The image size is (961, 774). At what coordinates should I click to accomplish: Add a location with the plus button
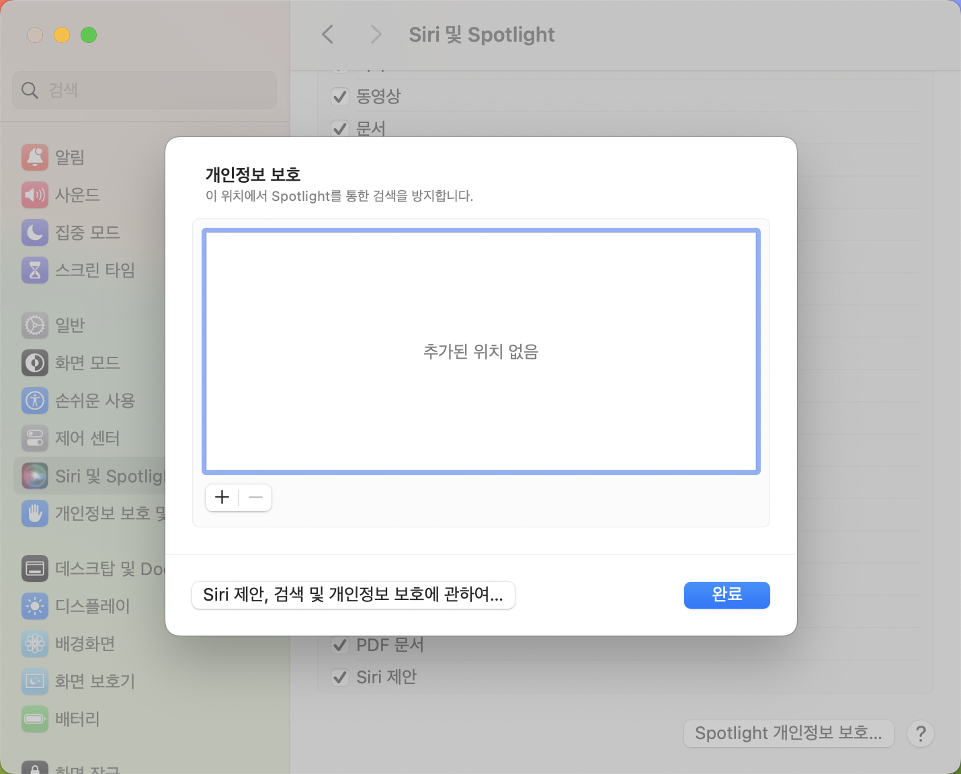pos(222,497)
